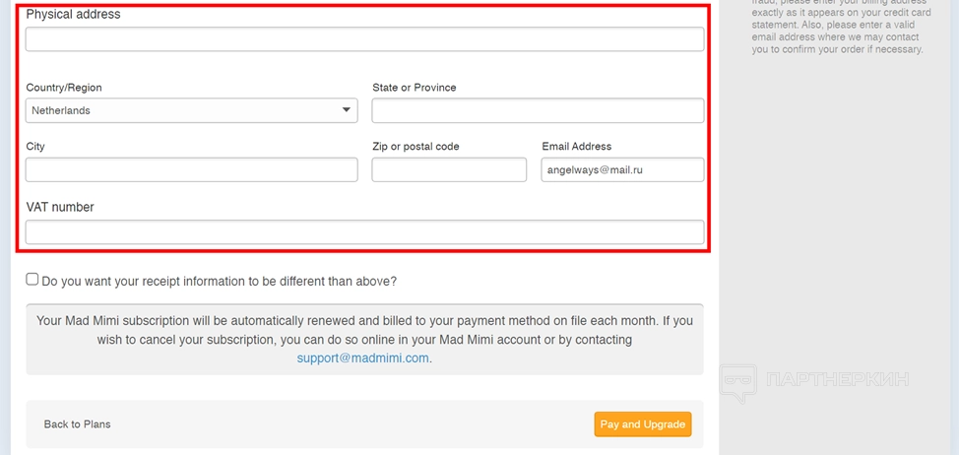Click the 'Zip or postal code' label
Viewport: 959px width, 455px height.
point(416,147)
